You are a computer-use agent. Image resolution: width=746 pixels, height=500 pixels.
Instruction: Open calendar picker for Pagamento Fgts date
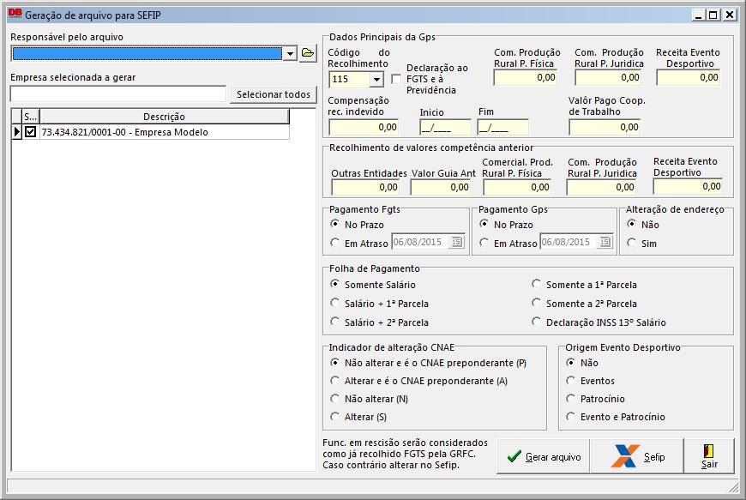pyautogui.click(x=456, y=243)
